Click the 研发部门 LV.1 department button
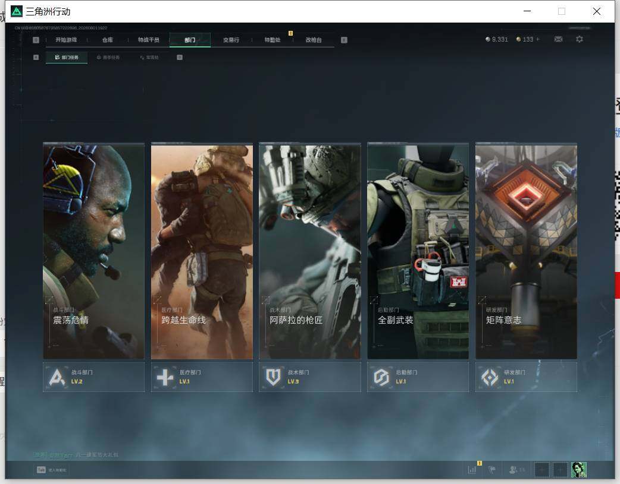Image resolution: width=620 pixels, height=484 pixels. (527, 377)
